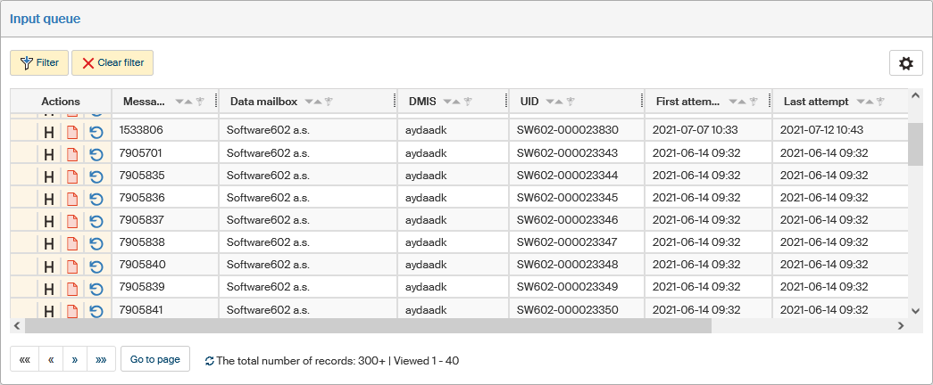Click the Data mailbox column header

pos(262,102)
